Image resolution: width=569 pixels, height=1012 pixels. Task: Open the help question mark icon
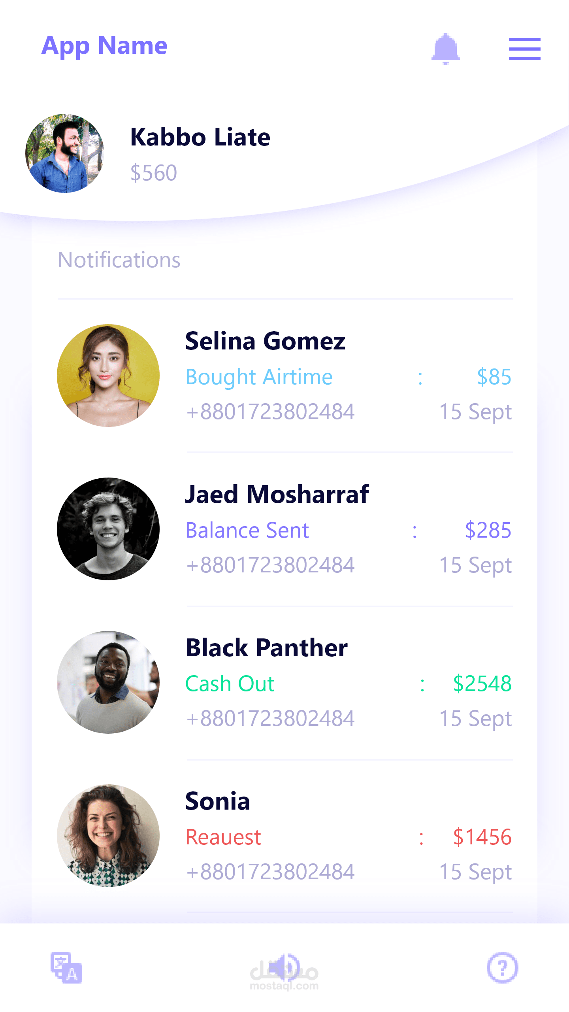(x=502, y=967)
